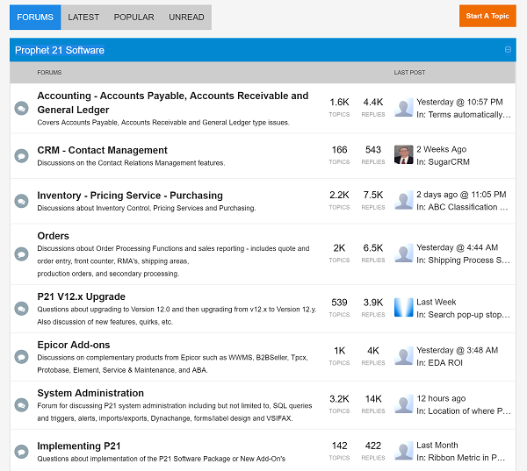Open the Epicor Add-ons forum
Screen dimensions: 527x471
tap(74, 345)
